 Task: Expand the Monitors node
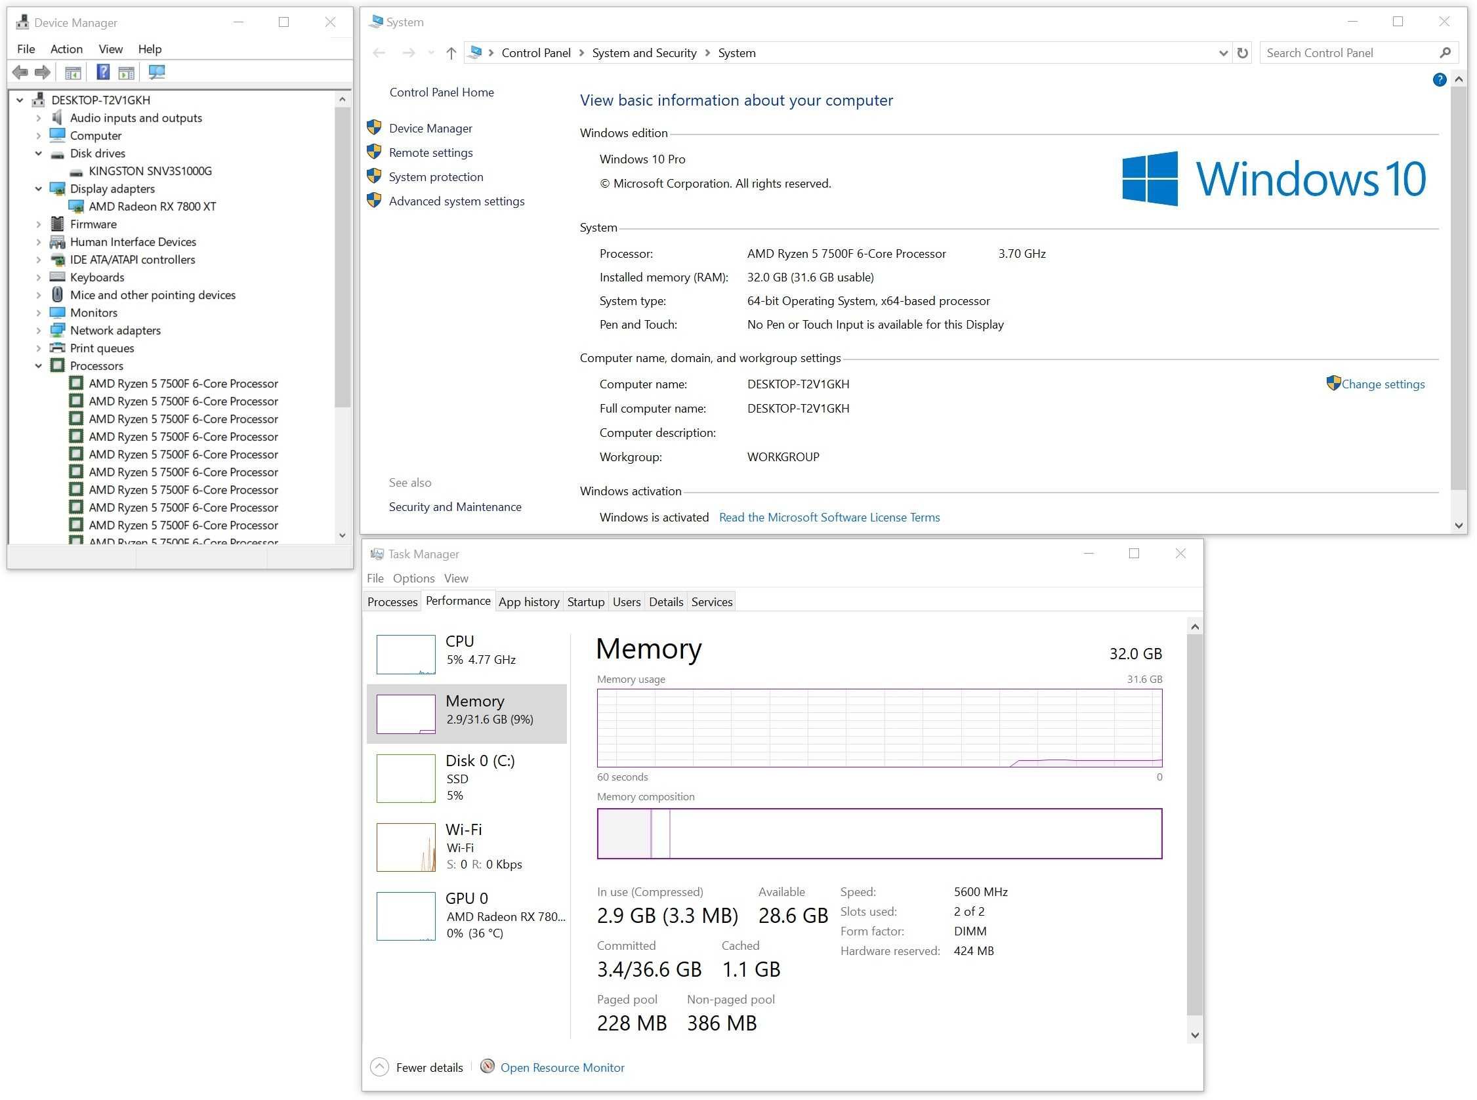click(38, 313)
